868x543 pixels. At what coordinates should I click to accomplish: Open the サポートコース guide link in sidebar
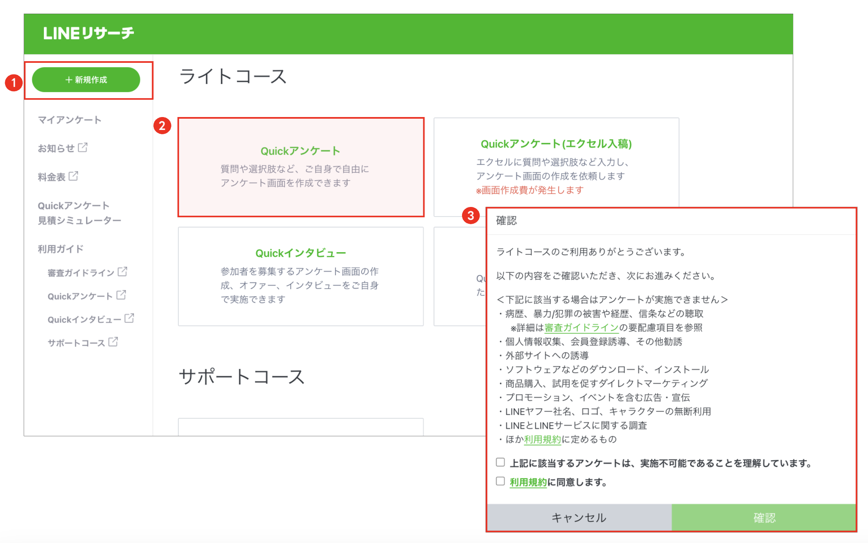77,342
